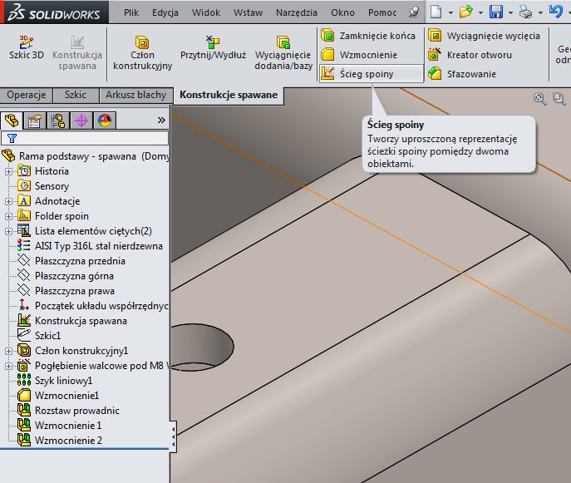Image resolution: width=571 pixels, height=483 pixels.
Task: Switch to the Arkusz blachy tab
Action: point(135,96)
